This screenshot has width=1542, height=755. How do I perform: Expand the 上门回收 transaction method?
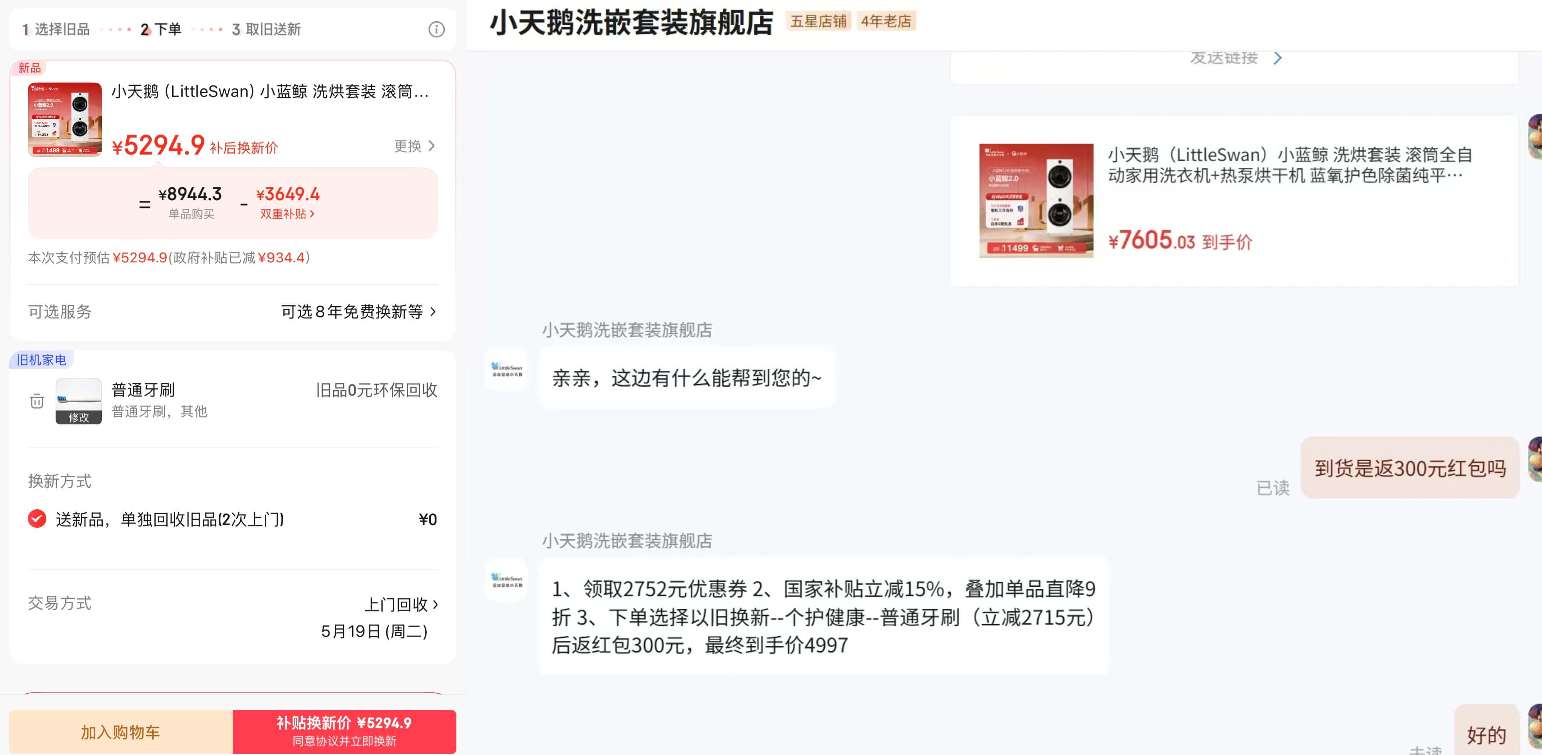click(402, 604)
